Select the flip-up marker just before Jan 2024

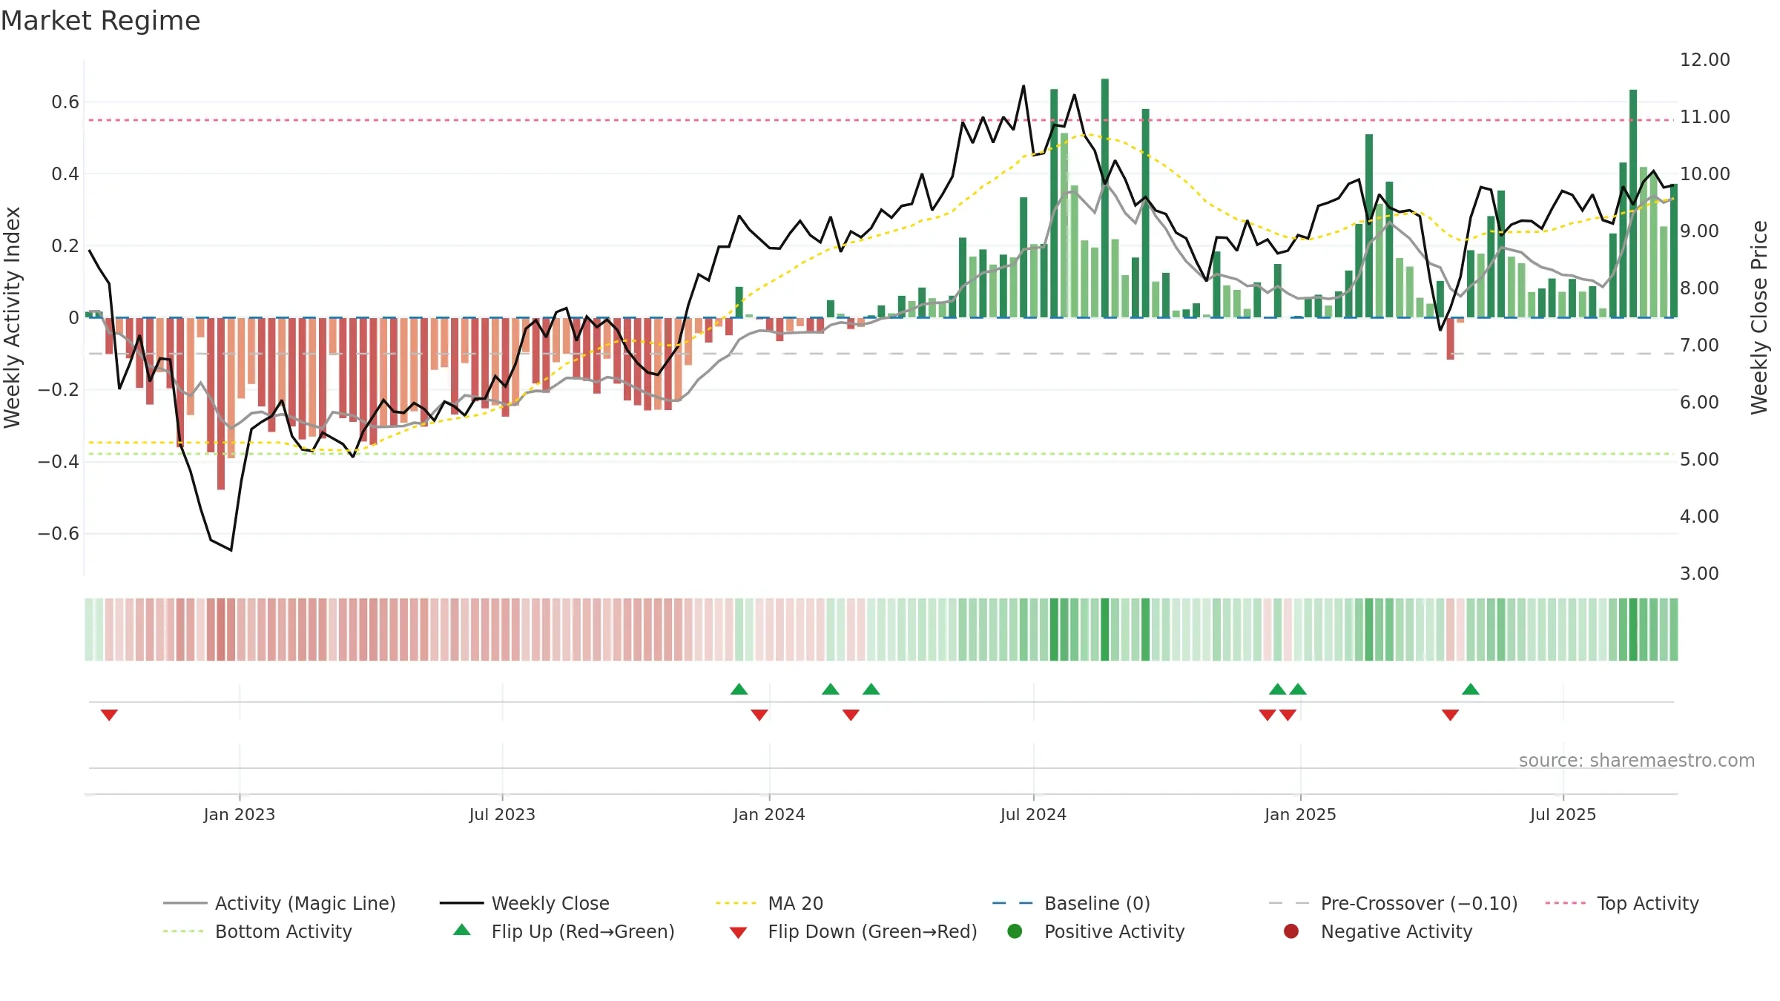[x=739, y=689]
